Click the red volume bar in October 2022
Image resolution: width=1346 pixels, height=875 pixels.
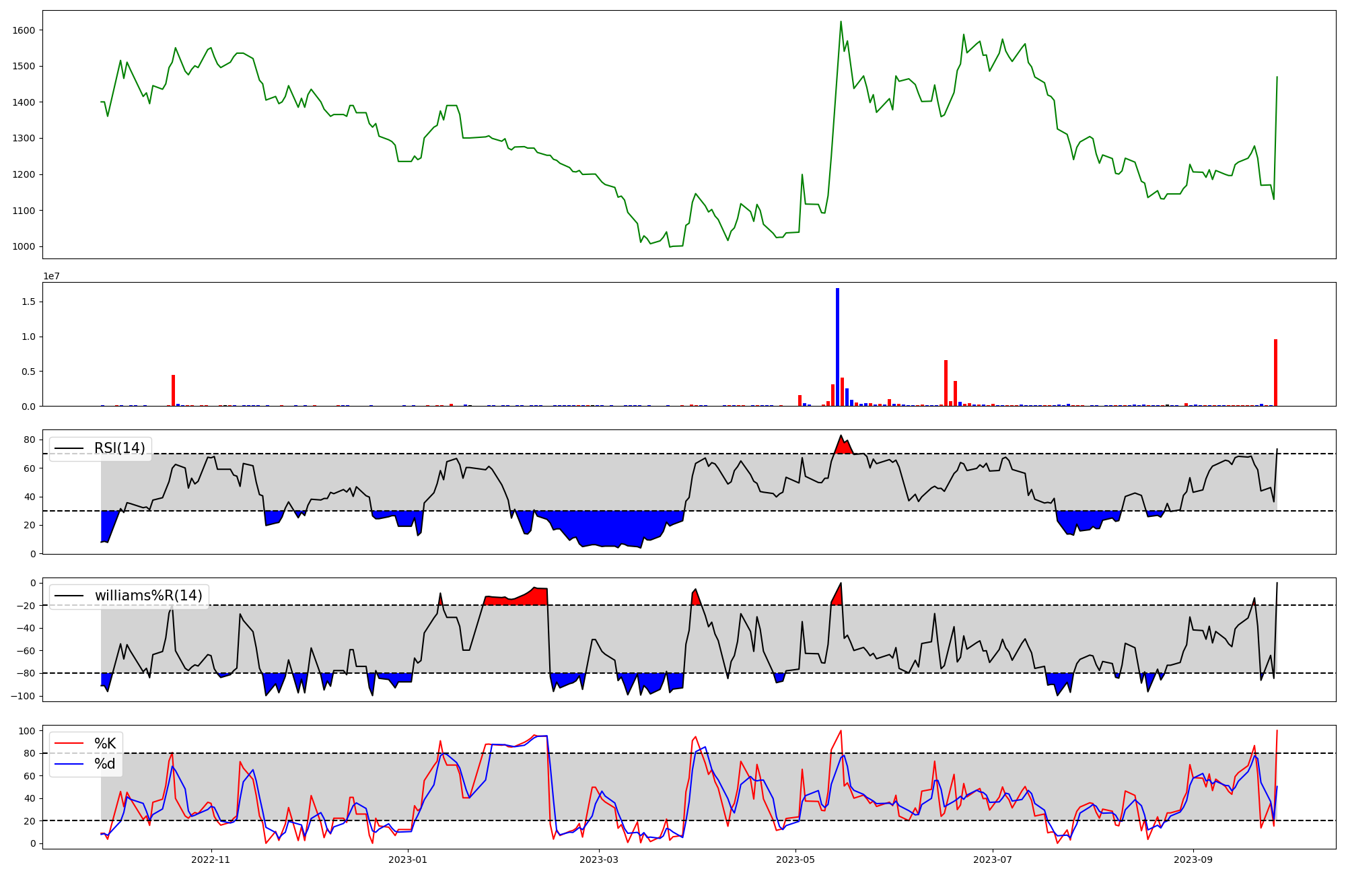[173, 390]
